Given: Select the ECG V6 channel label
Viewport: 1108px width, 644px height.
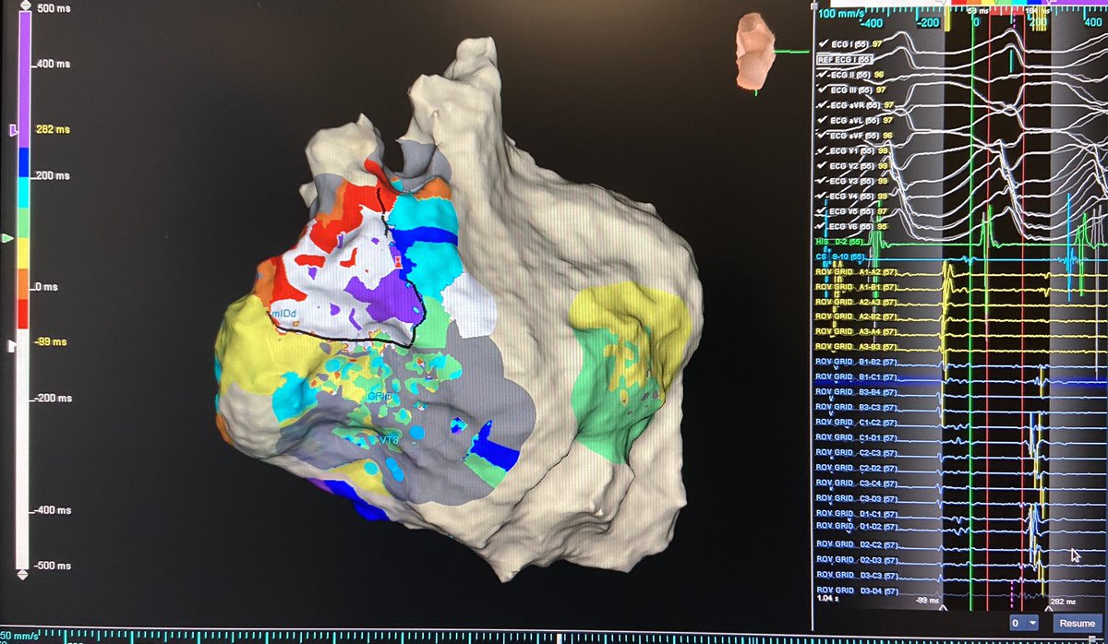Looking at the screenshot, I should [x=853, y=227].
